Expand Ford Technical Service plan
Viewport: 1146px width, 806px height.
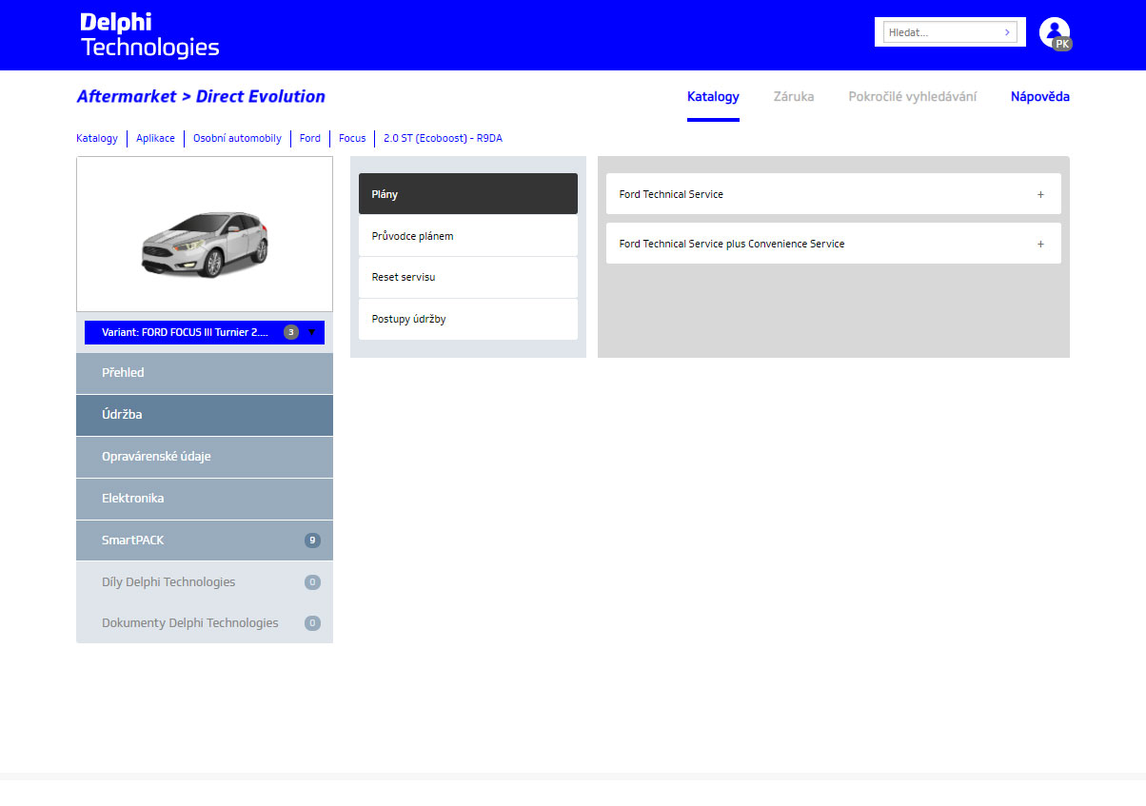[833, 194]
